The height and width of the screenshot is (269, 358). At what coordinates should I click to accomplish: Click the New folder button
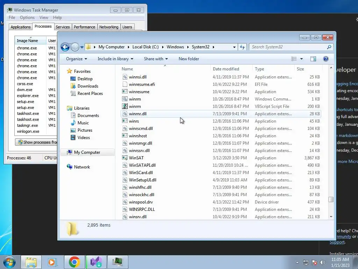point(189,59)
